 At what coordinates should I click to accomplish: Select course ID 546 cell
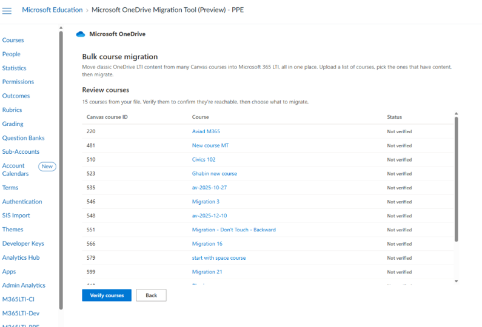(91, 202)
